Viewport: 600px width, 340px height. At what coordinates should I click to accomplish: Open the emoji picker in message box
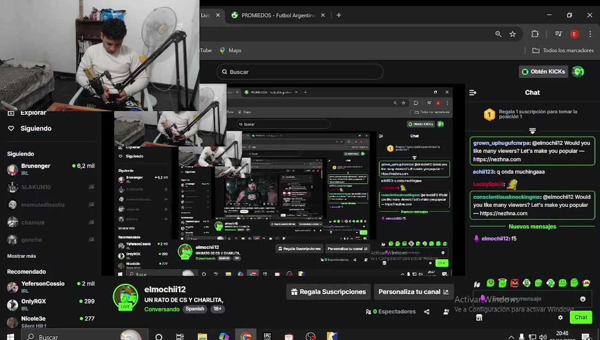(583, 299)
